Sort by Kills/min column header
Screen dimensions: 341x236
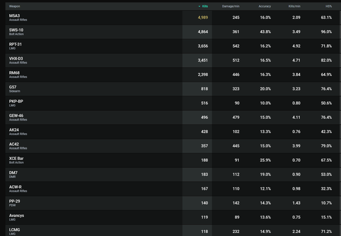click(294, 6)
